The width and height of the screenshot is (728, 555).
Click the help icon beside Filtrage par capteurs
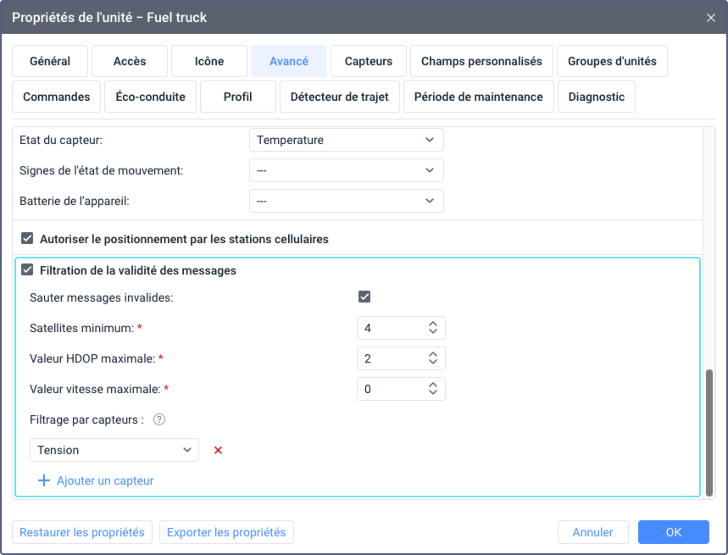tap(158, 419)
